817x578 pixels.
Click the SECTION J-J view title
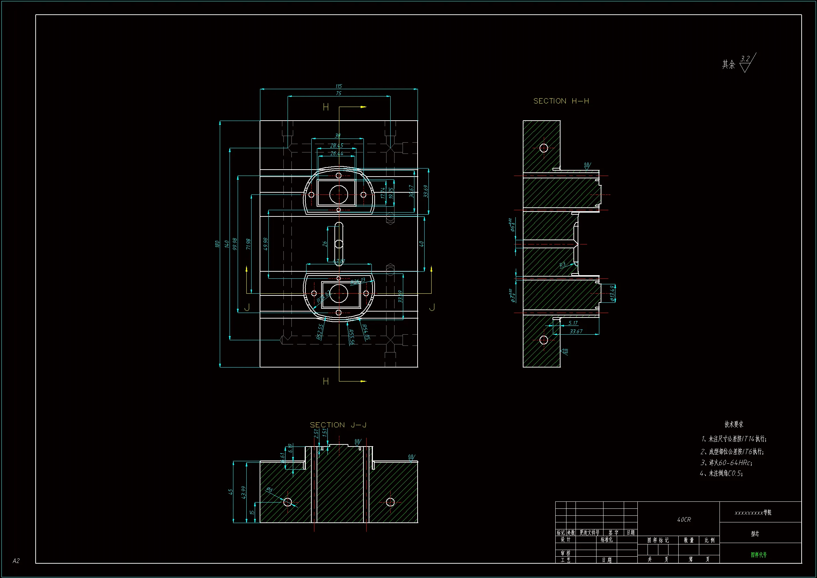[x=338, y=425]
